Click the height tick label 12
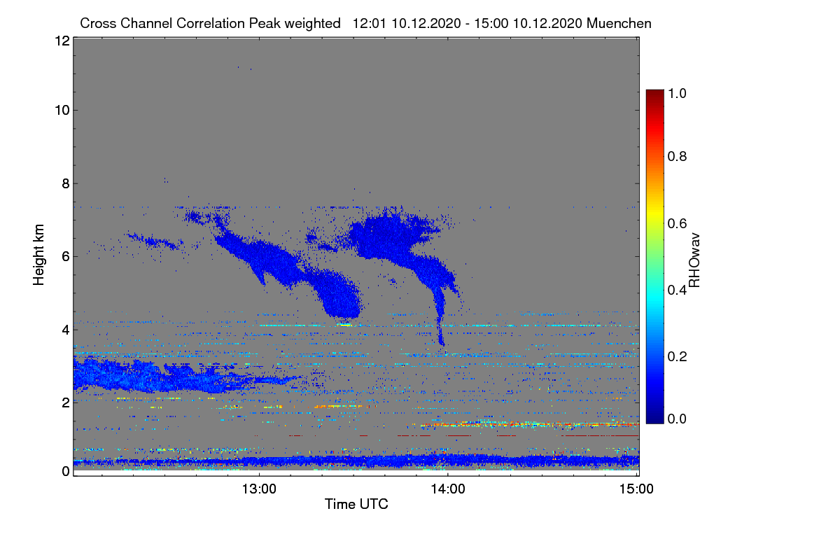Image resolution: width=840 pixels, height=560 pixels. pos(61,41)
